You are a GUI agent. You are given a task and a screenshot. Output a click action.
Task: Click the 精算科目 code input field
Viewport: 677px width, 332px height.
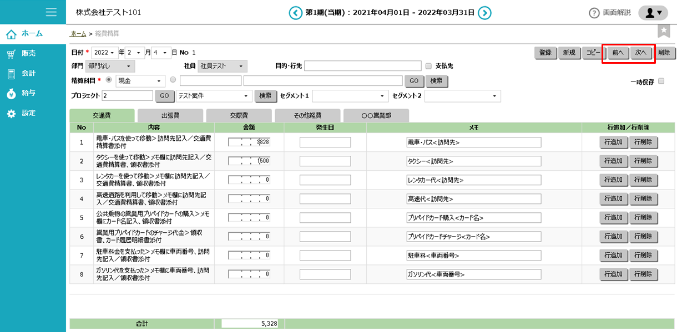point(210,81)
